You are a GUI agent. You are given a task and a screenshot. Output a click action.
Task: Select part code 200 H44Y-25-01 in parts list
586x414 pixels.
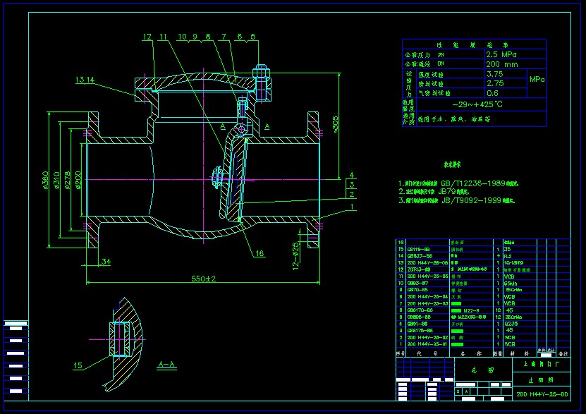click(x=427, y=344)
